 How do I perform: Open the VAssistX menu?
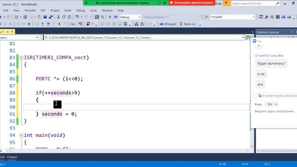click(30, 10)
